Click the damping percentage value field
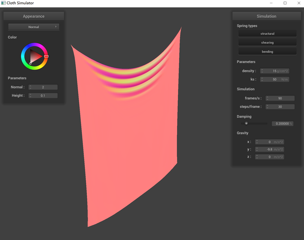 tap(282, 124)
